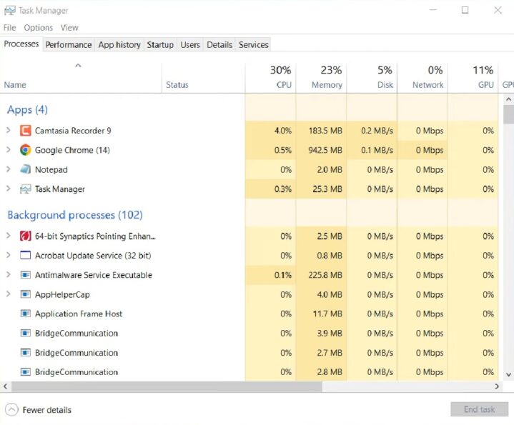Viewport: 514px width, 425px height.
Task: Switch to the Startup tab
Action: (160, 44)
